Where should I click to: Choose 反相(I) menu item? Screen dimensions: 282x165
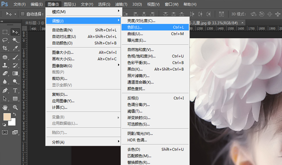tap(155, 98)
